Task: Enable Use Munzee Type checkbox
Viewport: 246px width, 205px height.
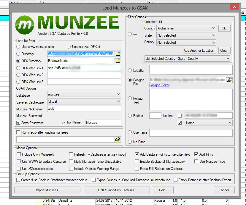Action: [x=196, y=162]
